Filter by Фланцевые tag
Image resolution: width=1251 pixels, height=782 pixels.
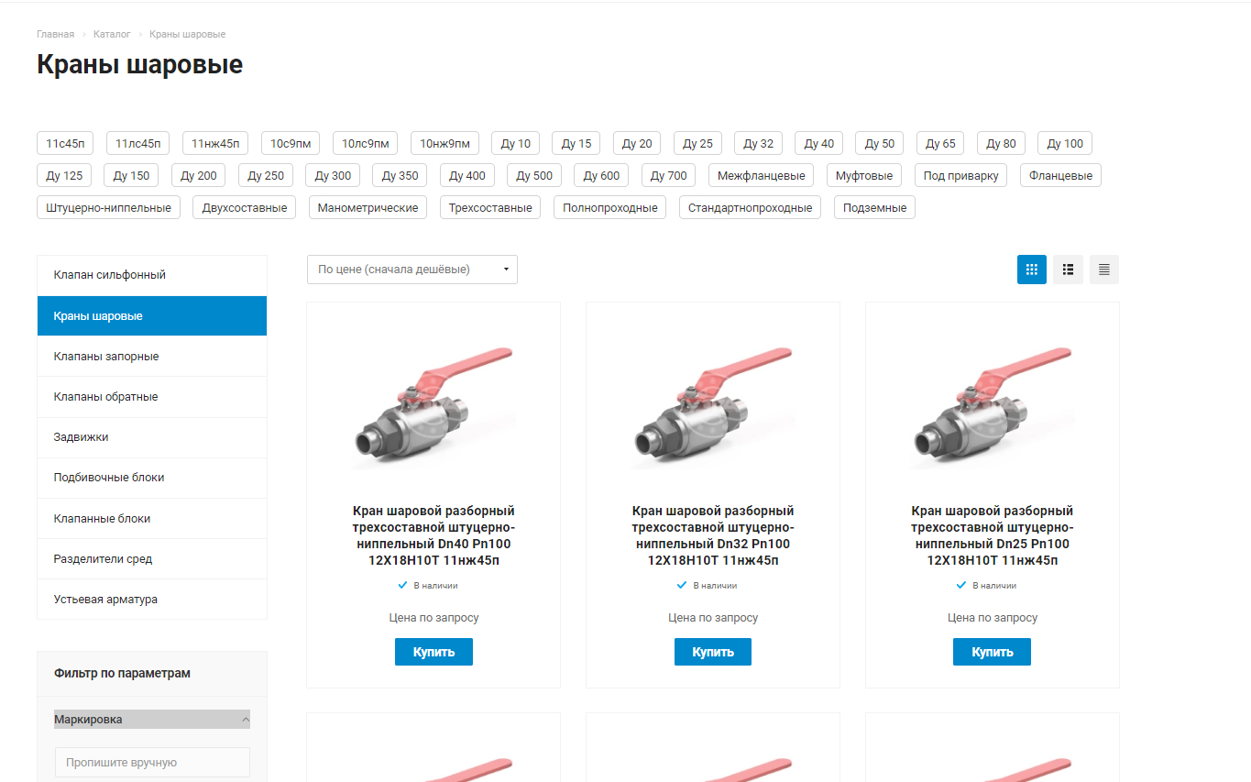click(1061, 175)
